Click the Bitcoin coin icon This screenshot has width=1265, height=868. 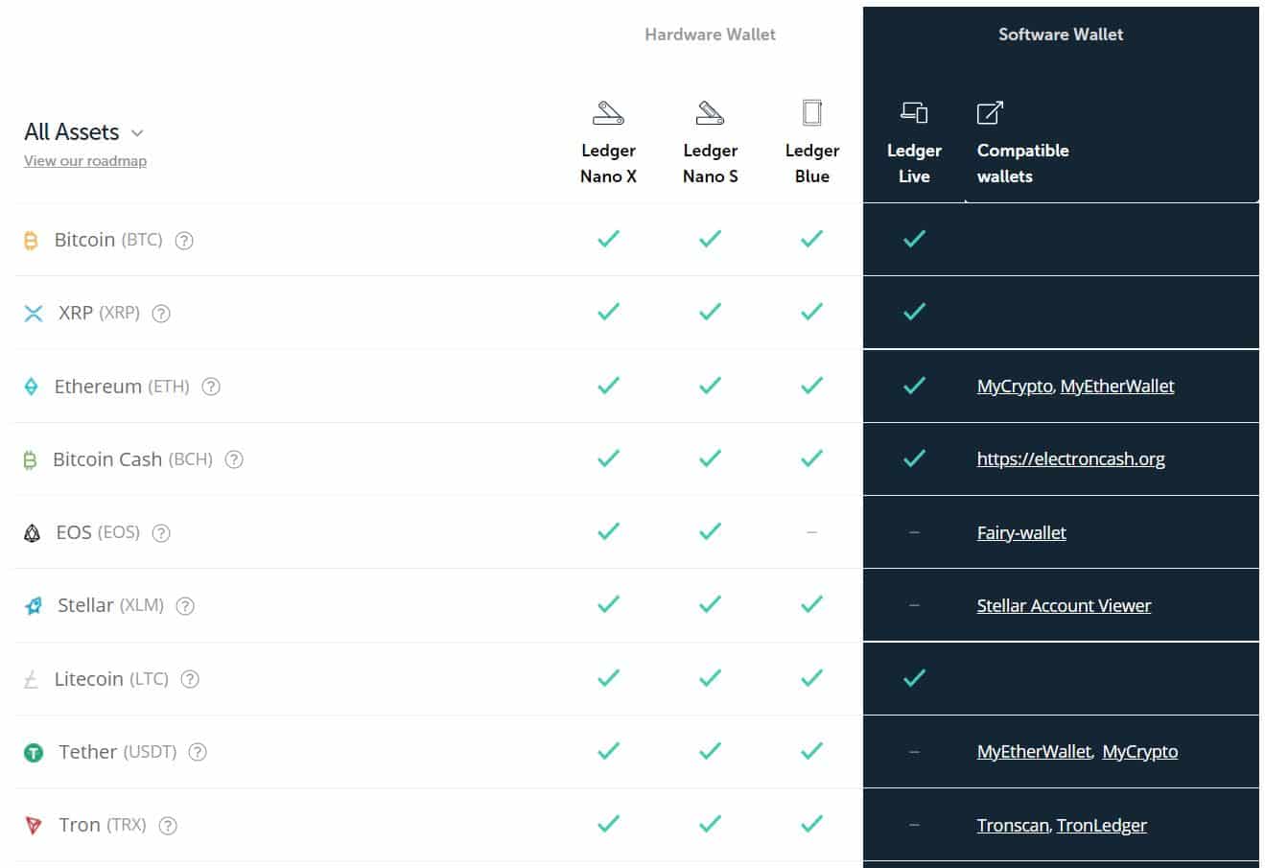pyautogui.click(x=31, y=241)
